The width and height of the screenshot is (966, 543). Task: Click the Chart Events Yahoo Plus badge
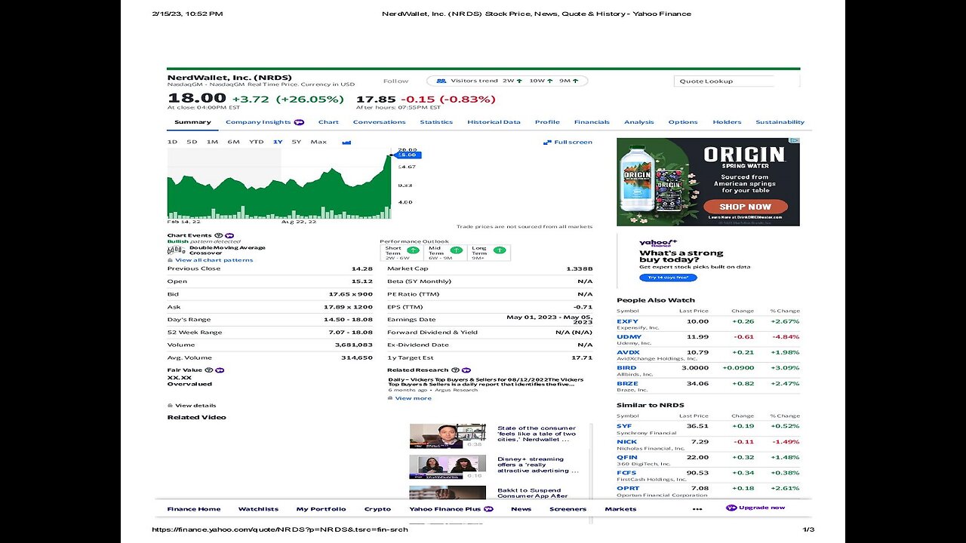pos(229,235)
